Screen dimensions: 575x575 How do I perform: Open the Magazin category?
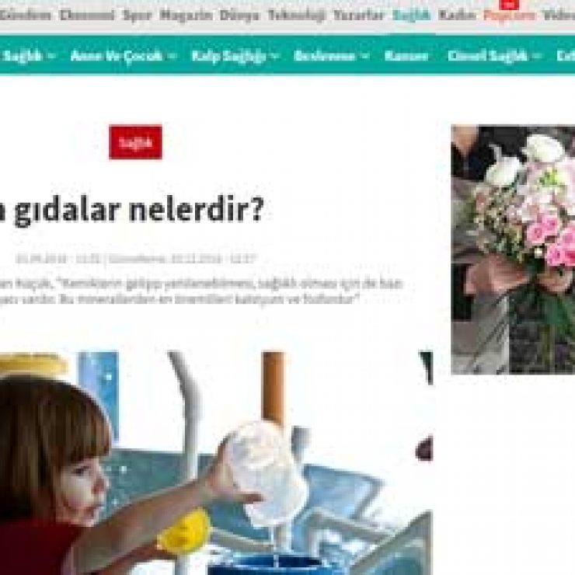point(186,16)
